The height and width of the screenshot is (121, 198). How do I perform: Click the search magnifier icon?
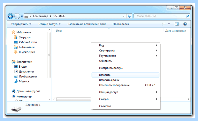[187, 16]
